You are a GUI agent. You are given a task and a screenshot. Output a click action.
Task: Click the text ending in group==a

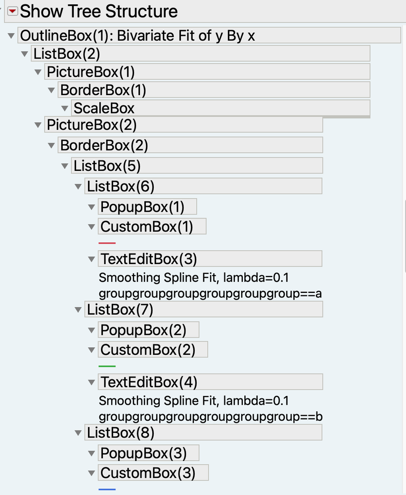point(210,294)
